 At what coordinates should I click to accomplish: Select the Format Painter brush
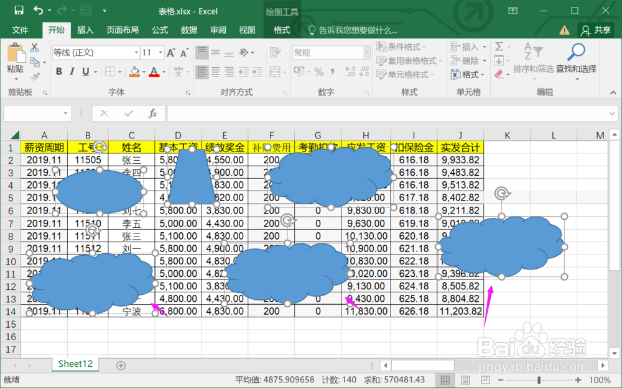35,76
